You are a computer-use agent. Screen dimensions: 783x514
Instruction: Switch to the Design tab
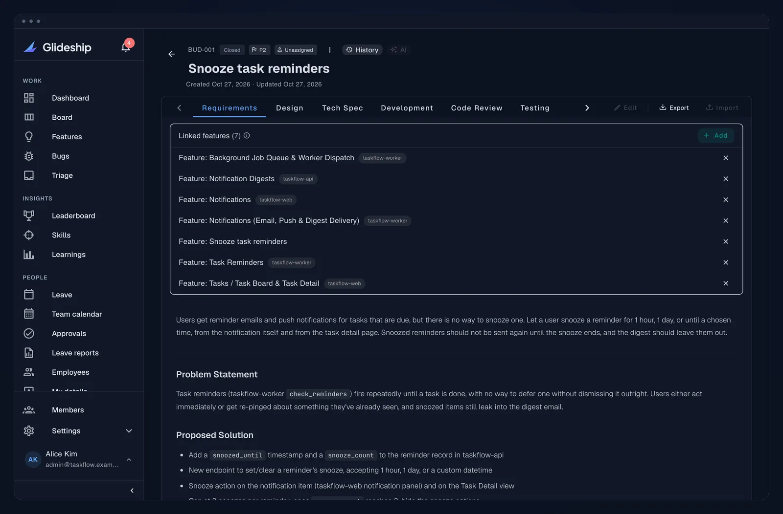(290, 108)
